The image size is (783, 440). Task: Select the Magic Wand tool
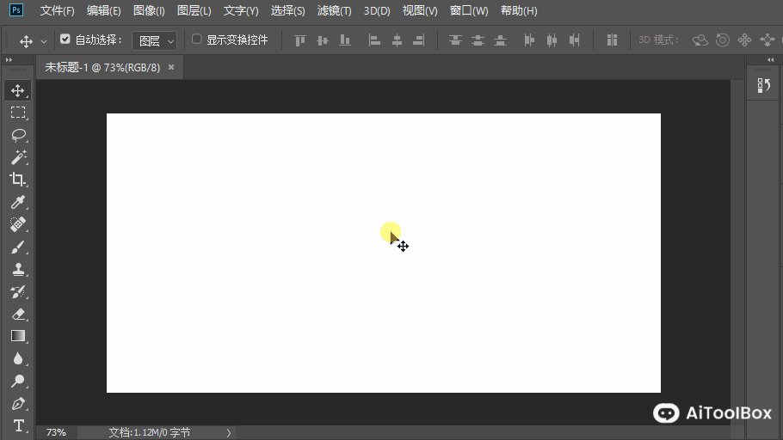pyautogui.click(x=18, y=157)
